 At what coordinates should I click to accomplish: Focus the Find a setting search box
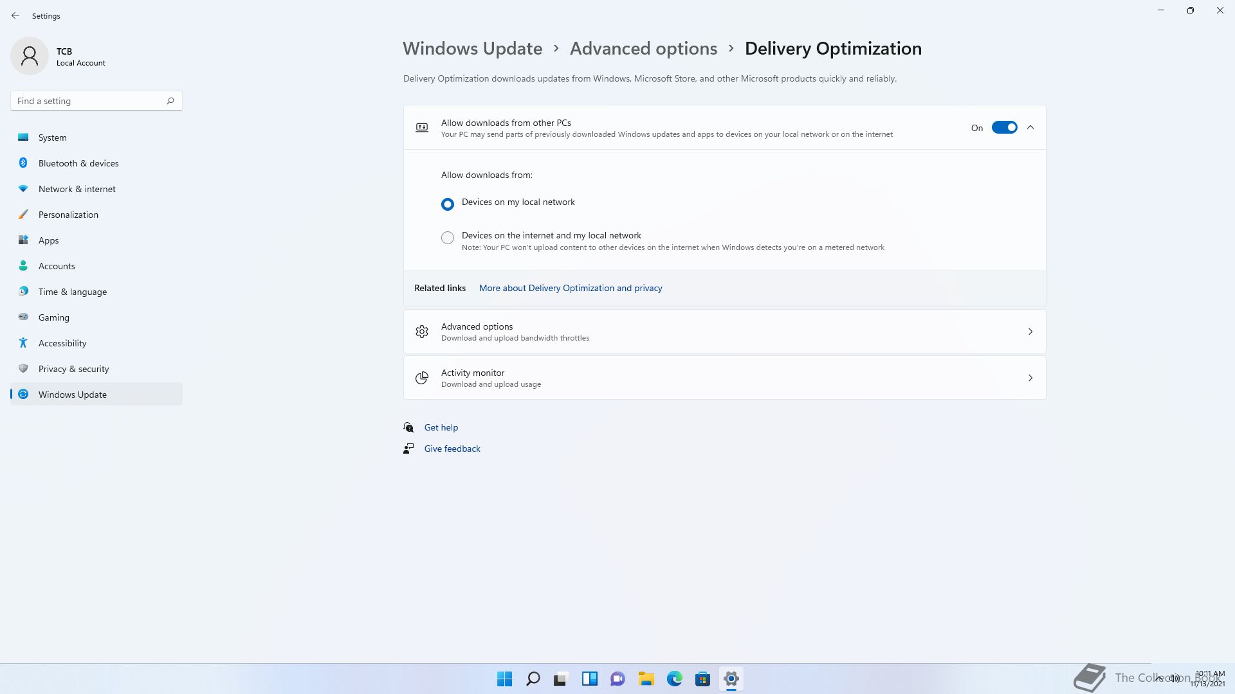(96, 101)
